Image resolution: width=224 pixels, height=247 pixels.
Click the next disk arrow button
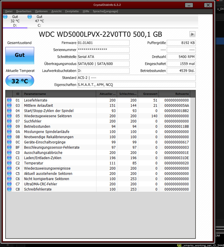coord(192,34)
